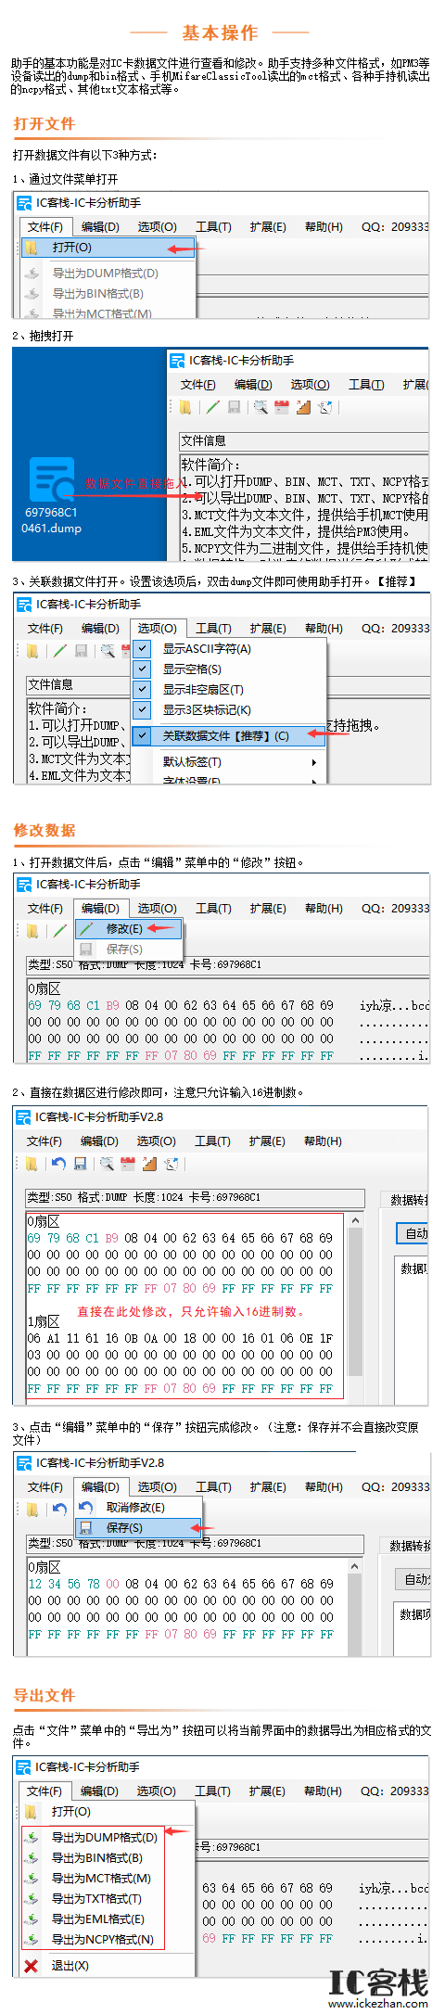Click the undo arrow icon beside 取消修改(E)

click(86, 1507)
